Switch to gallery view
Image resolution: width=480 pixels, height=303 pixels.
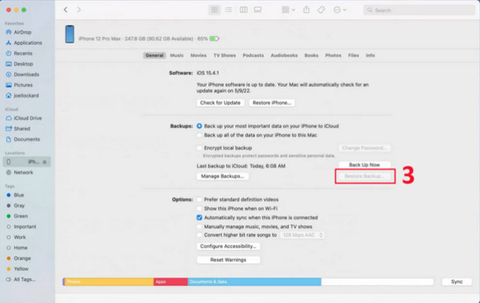click(x=258, y=10)
